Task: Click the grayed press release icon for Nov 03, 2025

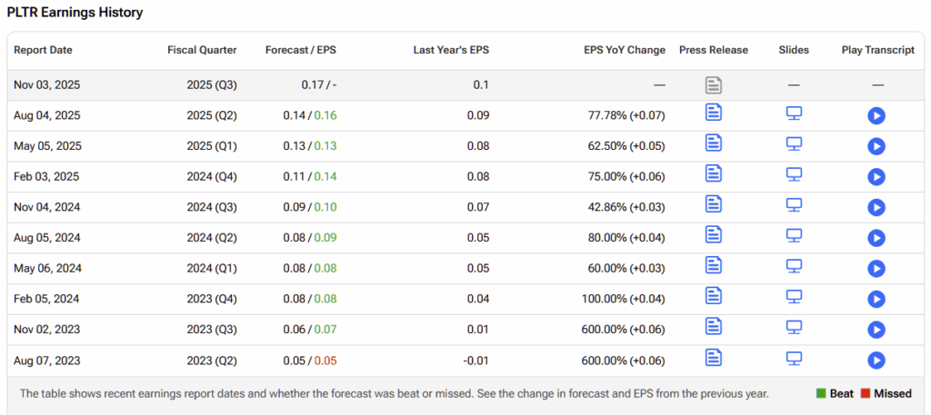Action: pyautogui.click(x=714, y=84)
